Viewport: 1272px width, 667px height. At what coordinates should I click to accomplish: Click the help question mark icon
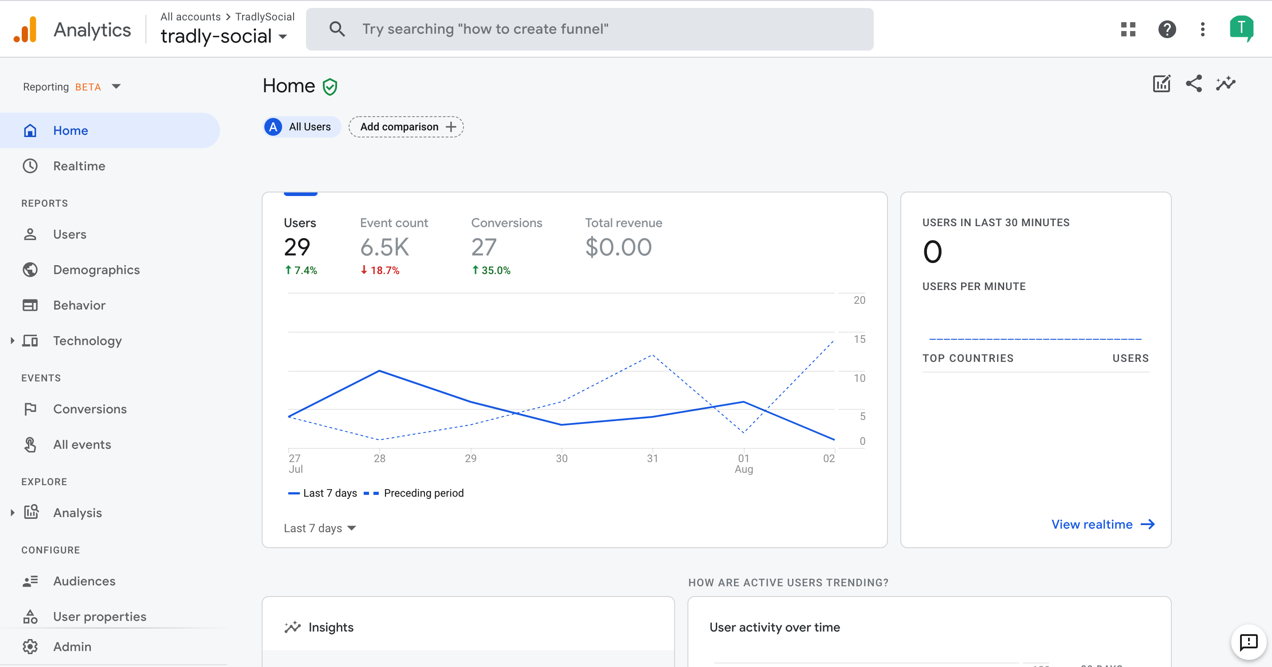click(1167, 29)
